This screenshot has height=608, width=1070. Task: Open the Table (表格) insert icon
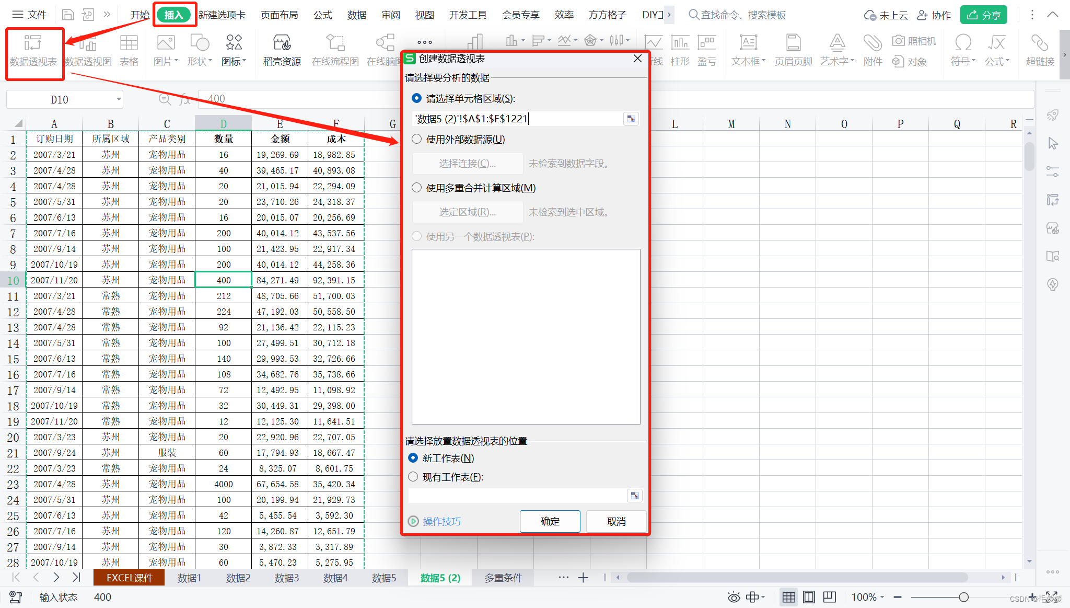(x=129, y=43)
